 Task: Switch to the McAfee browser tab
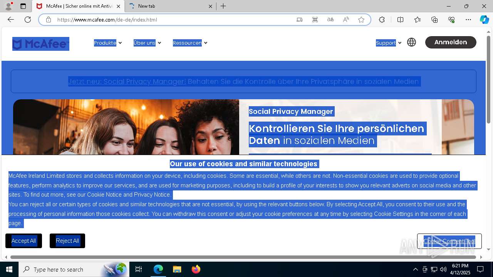coord(78,6)
